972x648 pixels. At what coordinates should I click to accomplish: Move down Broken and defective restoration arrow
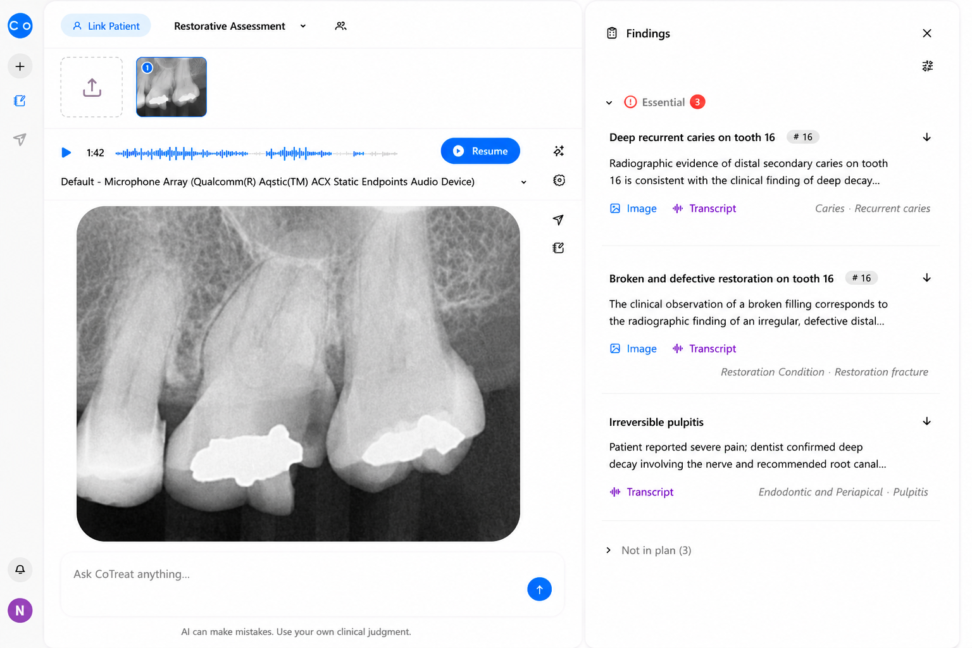tap(926, 278)
